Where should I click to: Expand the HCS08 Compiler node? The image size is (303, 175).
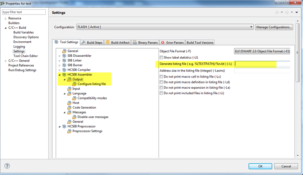[x=59, y=70]
